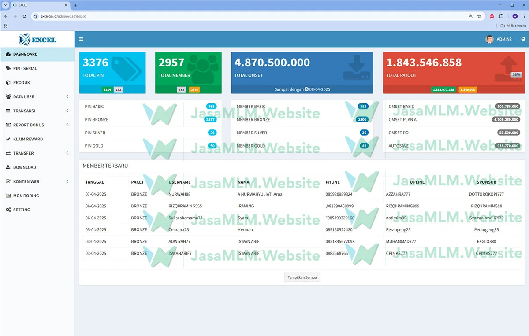Click the Data User people icon

coord(8,97)
